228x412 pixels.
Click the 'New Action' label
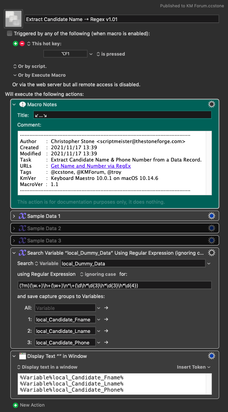[32, 405]
